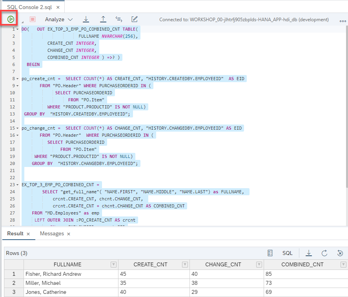Stop execution with the red square icon
This screenshot has height=297, width=348.
[33, 19]
